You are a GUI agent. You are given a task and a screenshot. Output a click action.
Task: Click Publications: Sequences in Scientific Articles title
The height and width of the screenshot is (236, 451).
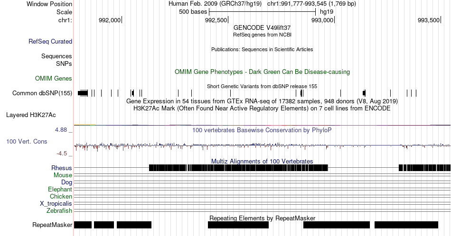(x=262, y=49)
